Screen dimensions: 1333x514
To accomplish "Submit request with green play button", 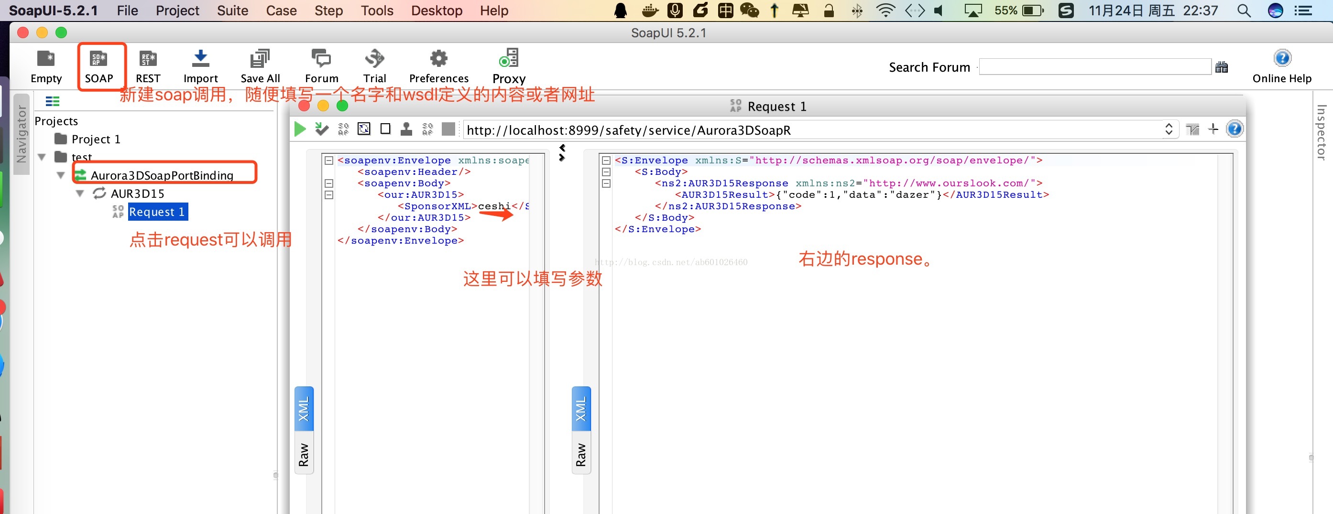I will [x=300, y=129].
